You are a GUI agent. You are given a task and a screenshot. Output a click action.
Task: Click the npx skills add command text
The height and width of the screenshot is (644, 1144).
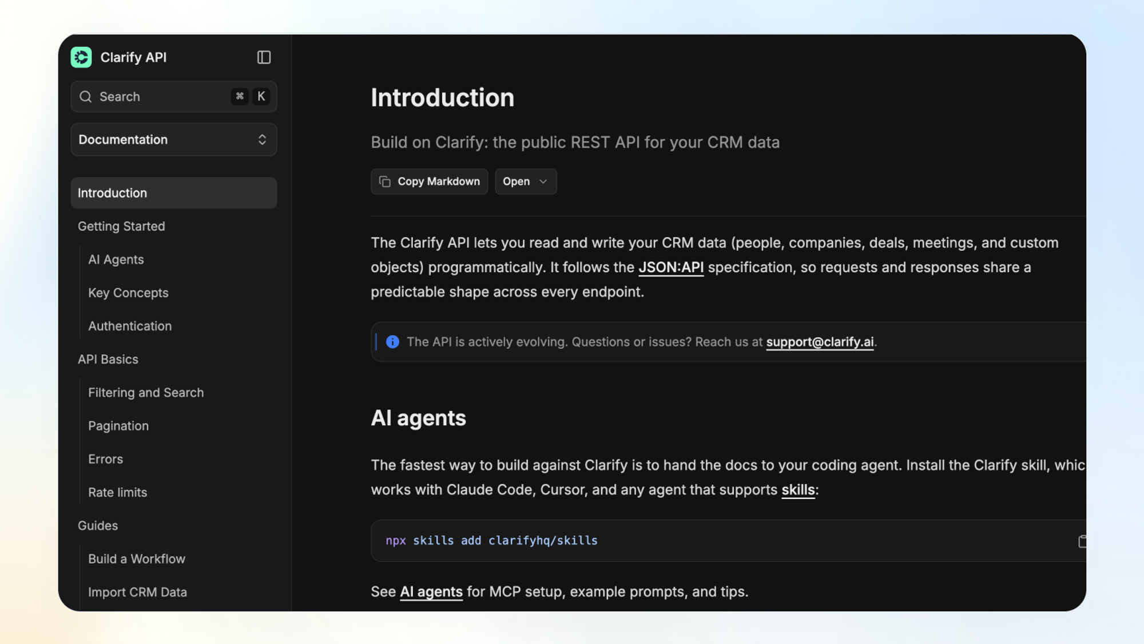click(491, 540)
